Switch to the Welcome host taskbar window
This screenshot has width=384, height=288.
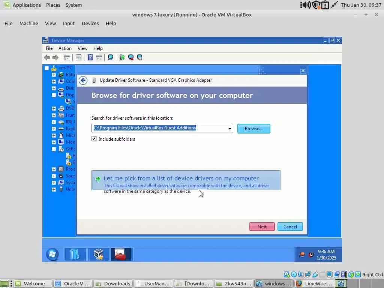tap(33, 283)
